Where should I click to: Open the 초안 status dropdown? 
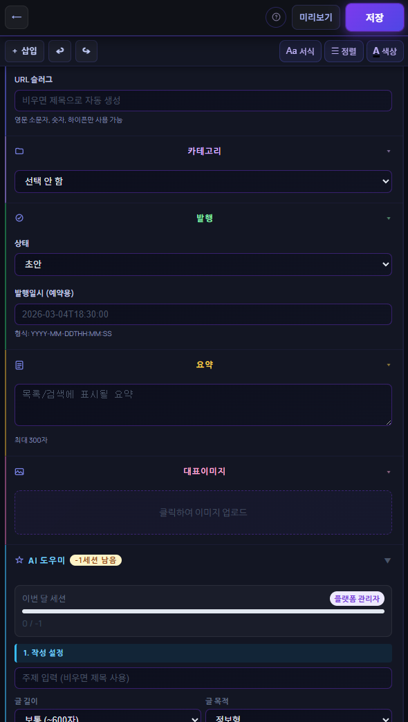203,264
